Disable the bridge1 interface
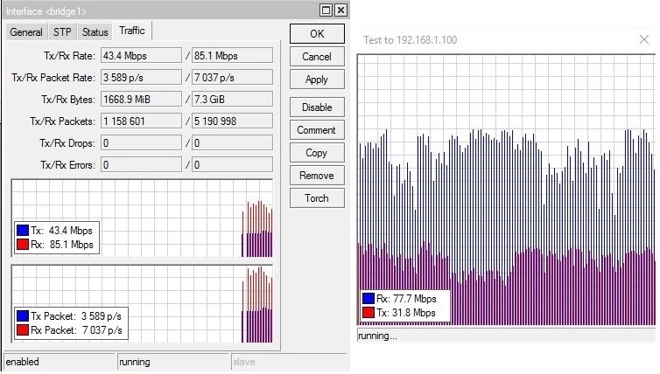The height and width of the screenshot is (374, 660). coord(316,107)
